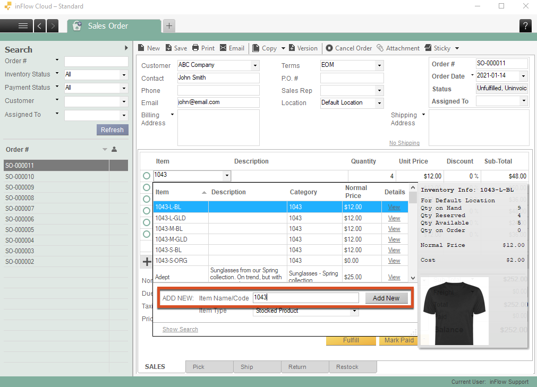The width and height of the screenshot is (537, 387).
Task: Open the help question mark
Action: coord(525,25)
